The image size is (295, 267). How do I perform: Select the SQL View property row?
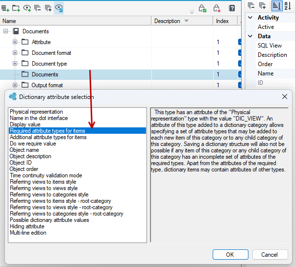coord(275,45)
